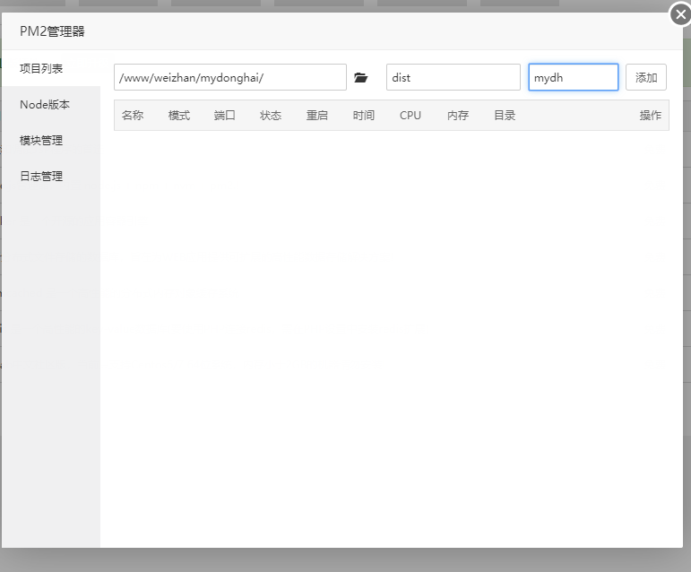Click the 操作 column header
This screenshot has height=572, width=691.
(650, 116)
